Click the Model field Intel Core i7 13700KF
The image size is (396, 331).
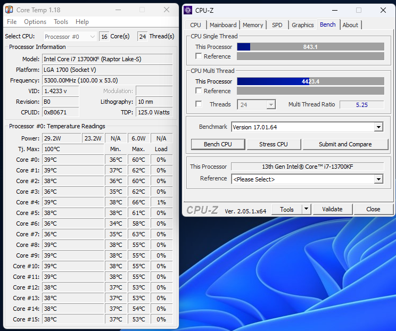point(108,59)
